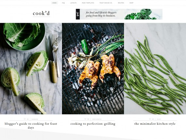Open the Layouts menu
The height and width of the screenshot is (140, 186).
coord(73,3)
